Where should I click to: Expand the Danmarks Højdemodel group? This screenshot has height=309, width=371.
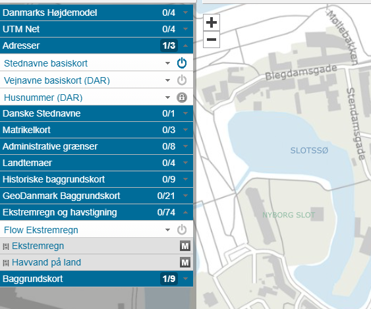(96, 13)
